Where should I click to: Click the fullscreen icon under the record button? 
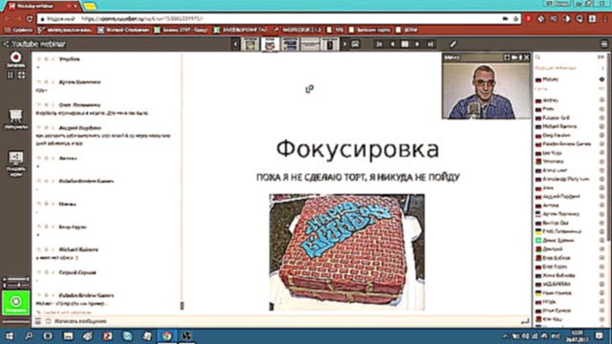21,75
